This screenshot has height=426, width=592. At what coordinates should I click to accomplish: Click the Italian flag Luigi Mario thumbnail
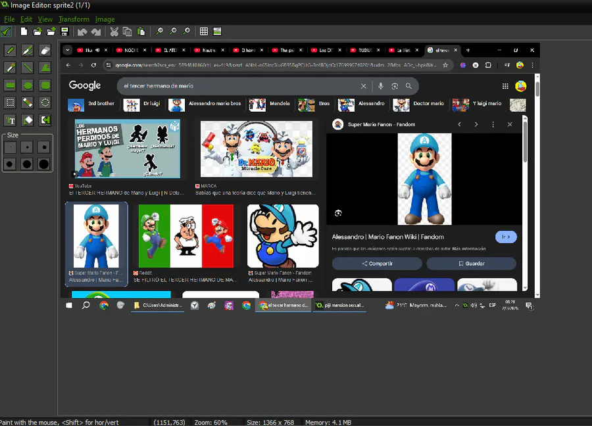[186, 236]
